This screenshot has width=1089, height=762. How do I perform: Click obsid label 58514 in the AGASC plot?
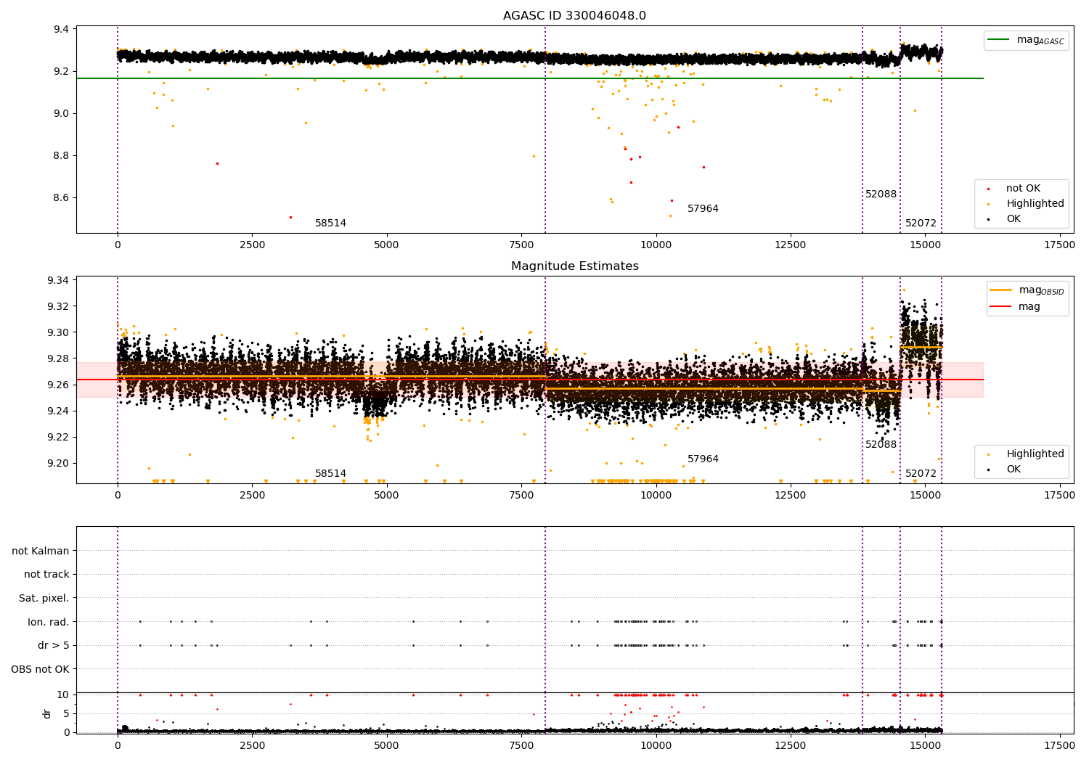(x=330, y=224)
